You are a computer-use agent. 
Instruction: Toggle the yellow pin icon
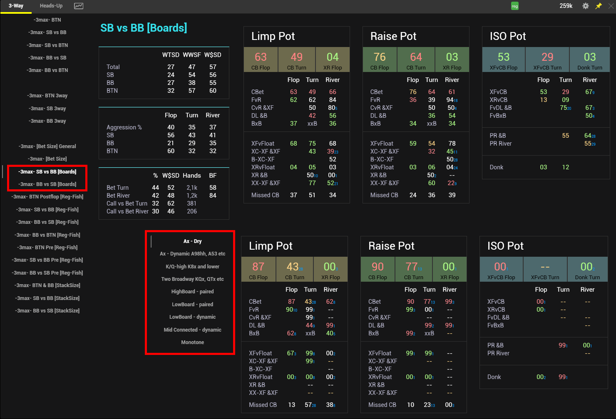(x=599, y=6)
